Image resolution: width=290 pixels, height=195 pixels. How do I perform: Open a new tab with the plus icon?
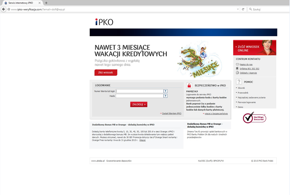pos(46,3)
